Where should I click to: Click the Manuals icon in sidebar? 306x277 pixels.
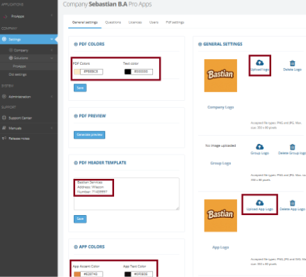click(x=4, y=128)
